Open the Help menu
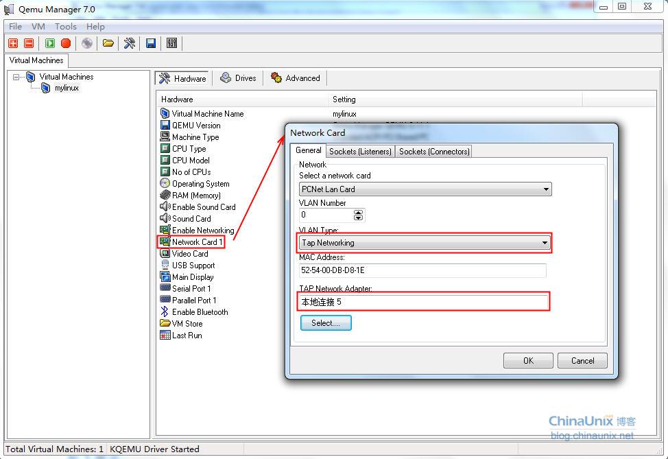This screenshot has height=459, width=668. 95,27
